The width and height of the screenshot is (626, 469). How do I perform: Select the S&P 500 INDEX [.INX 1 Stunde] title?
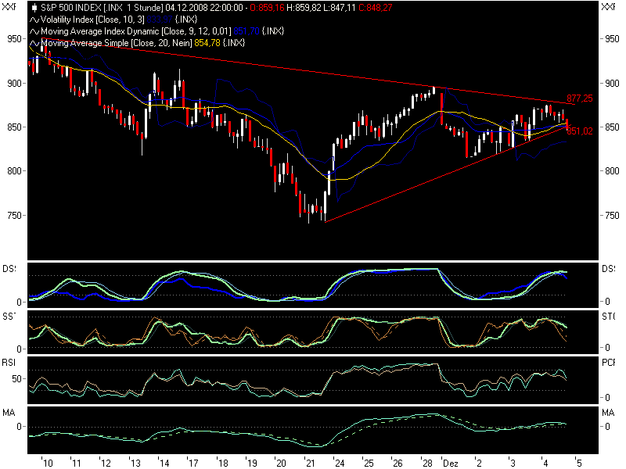coord(102,8)
